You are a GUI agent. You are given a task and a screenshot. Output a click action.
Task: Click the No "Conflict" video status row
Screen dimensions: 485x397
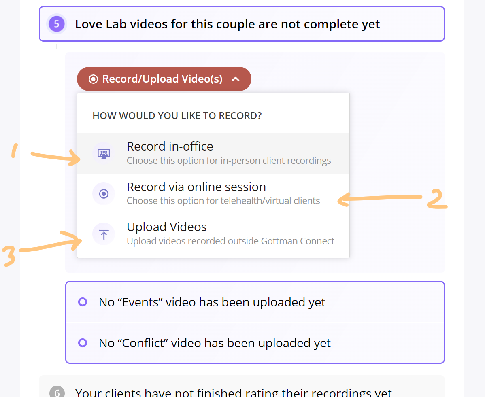[255, 343]
